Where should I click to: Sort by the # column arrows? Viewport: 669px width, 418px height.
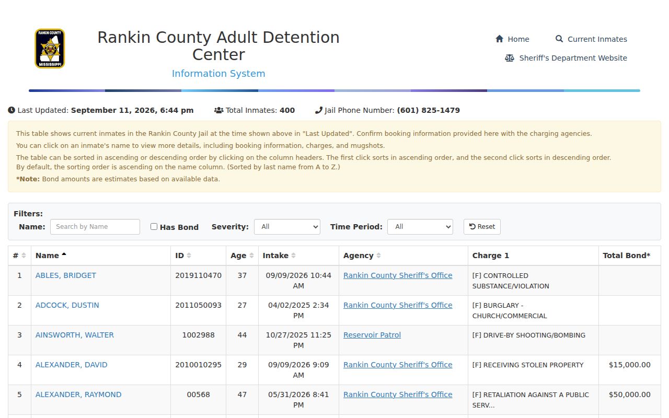pos(24,256)
